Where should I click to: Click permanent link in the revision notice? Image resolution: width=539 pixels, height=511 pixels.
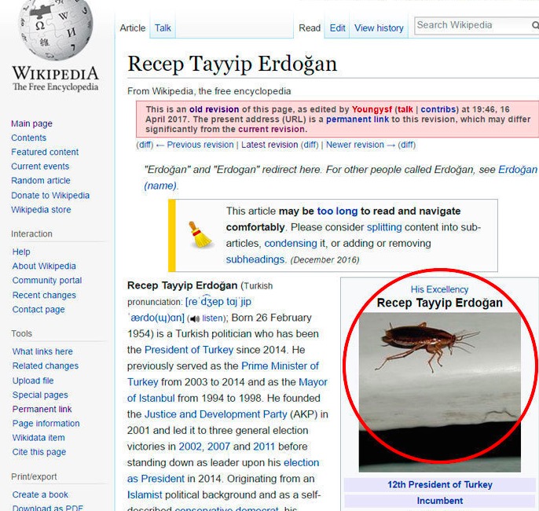(357, 119)
